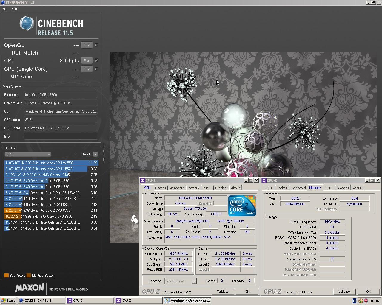The height and width of the screenshot is (305, 382).
Task: Select ranking row Core 2 Duo E8400
Action: click(51, 193)
